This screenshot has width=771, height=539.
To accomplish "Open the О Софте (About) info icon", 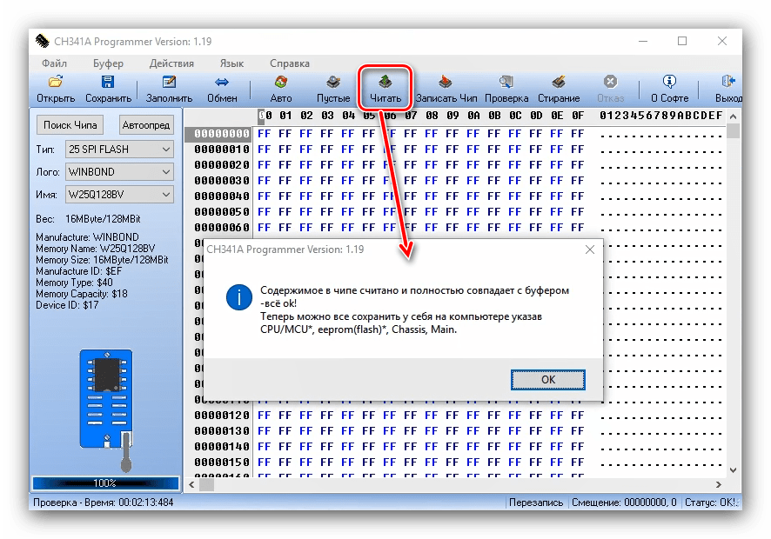I will click(x=669, y=83).
